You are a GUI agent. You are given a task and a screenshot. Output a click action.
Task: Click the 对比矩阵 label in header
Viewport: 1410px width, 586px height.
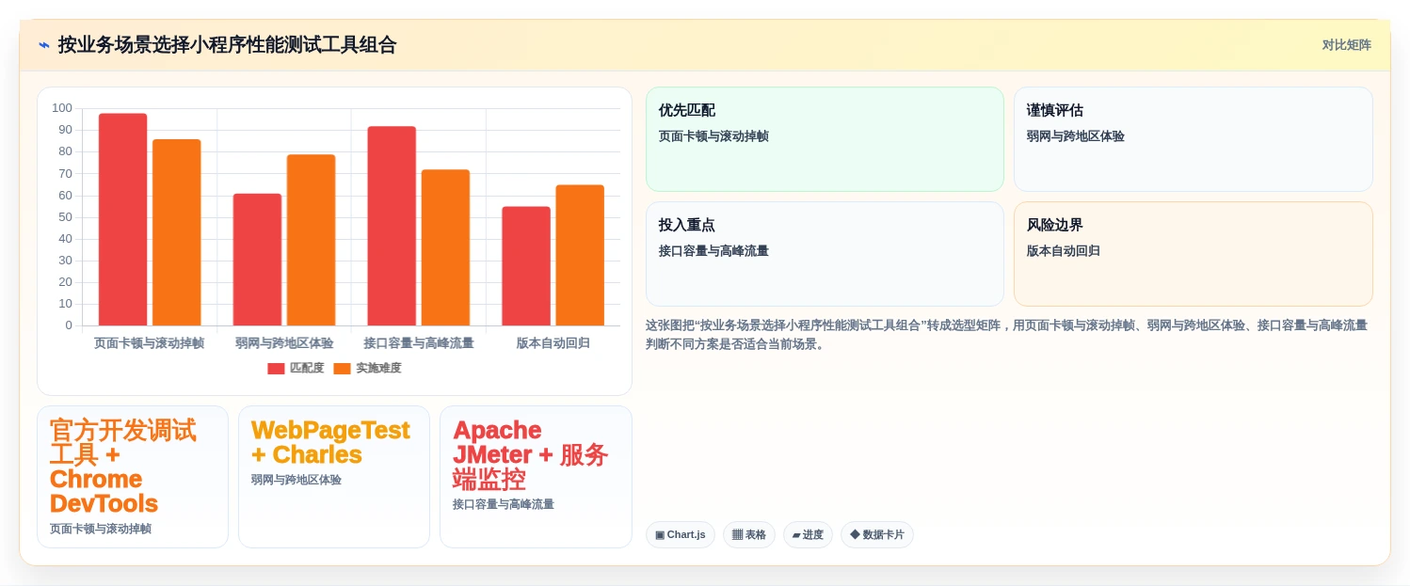(x=1346, y=45)
